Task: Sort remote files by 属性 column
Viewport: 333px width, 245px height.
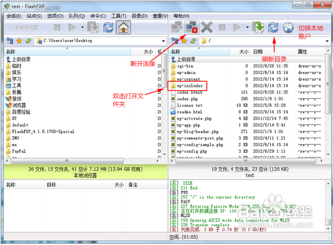Action: (x=310, y=52)
